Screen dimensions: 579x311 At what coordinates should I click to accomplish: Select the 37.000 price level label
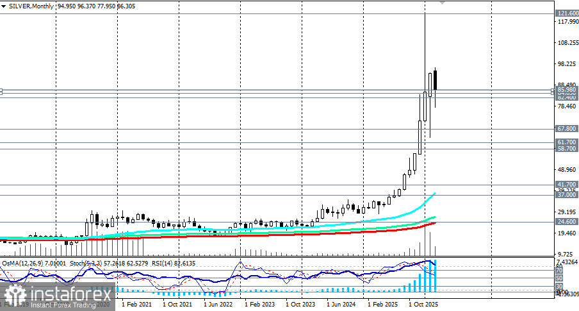(x=567, y=194)
